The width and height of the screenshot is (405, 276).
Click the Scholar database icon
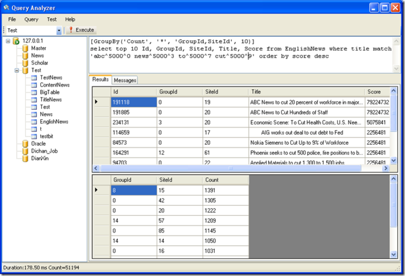[25, 63]
